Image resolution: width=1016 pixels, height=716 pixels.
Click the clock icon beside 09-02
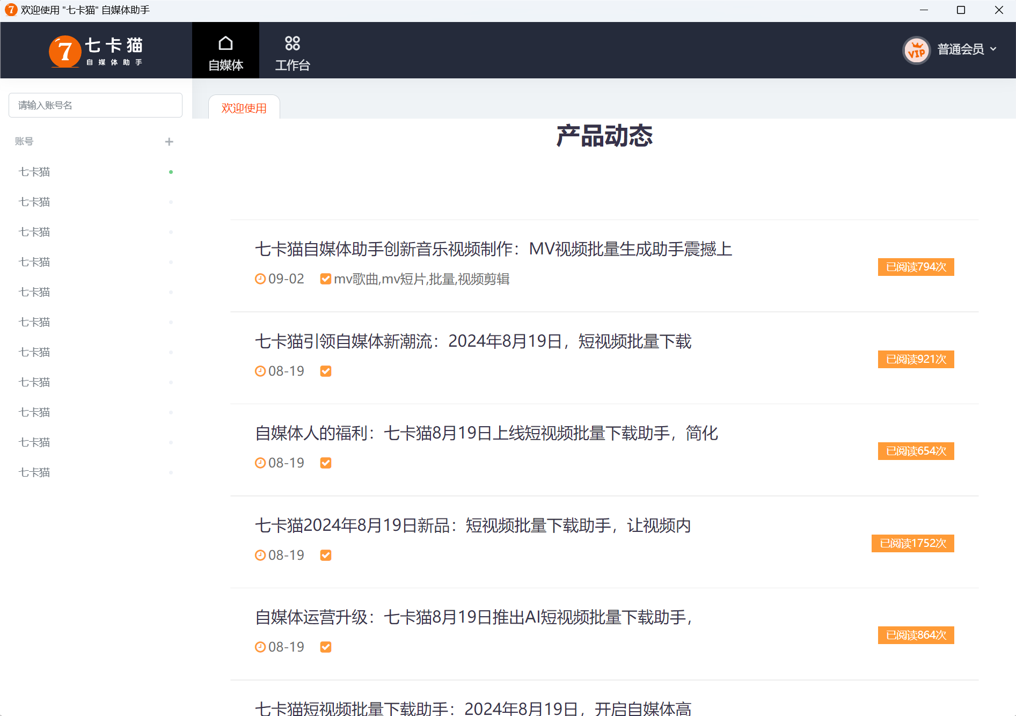pos(260,279)
